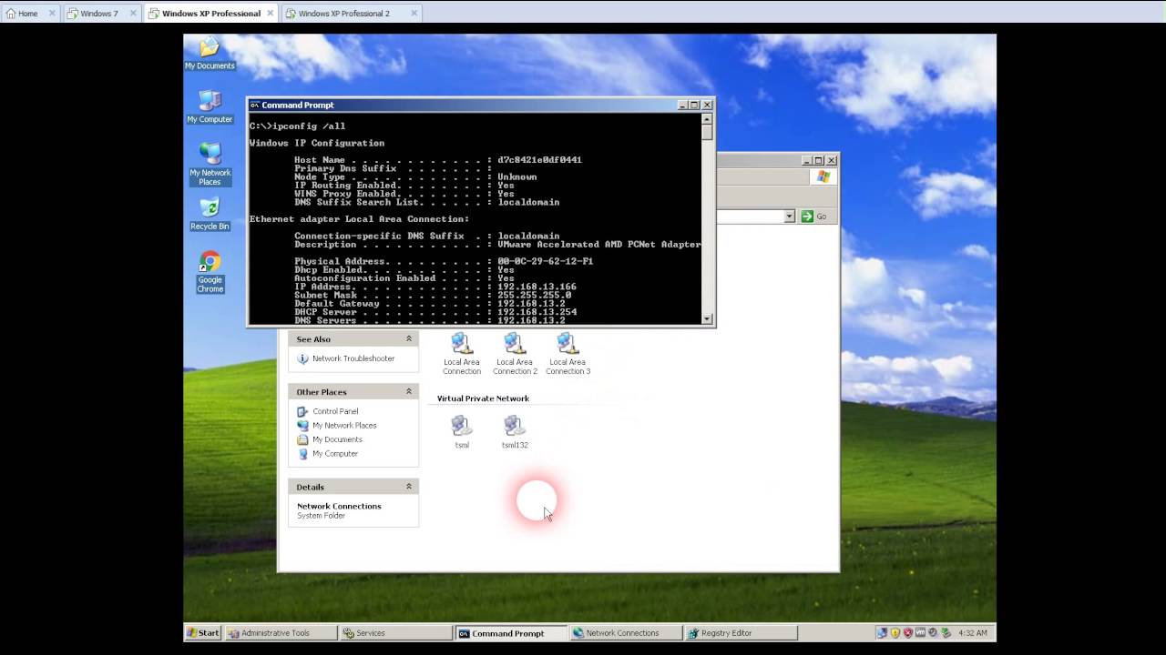Select the Local Area Connection 2 icon
Image resolution: width=1166 pixels, height=655 pixels.
(515, 354)
